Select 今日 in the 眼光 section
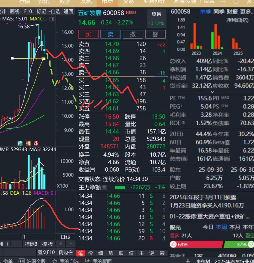Screen dimensions: 254x263 208,227
